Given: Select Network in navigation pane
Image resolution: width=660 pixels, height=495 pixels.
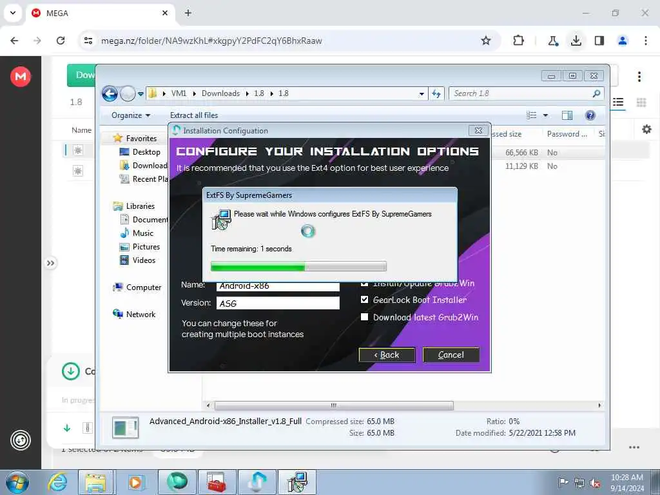Looking at the screenshot, I should coord(134,315).
